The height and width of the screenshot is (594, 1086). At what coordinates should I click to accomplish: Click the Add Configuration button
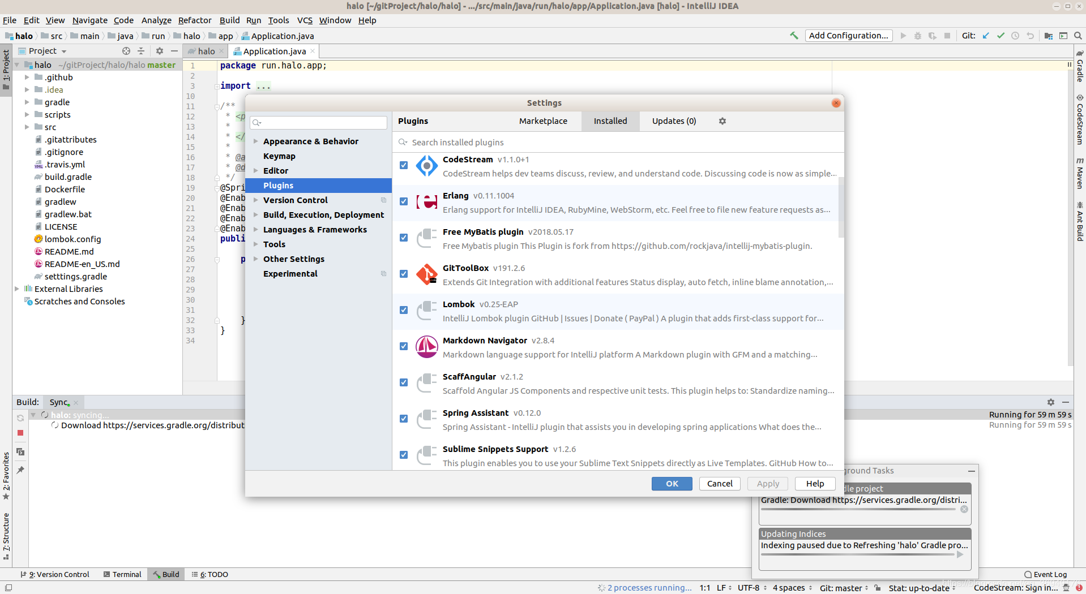click(x=848, y=36)
